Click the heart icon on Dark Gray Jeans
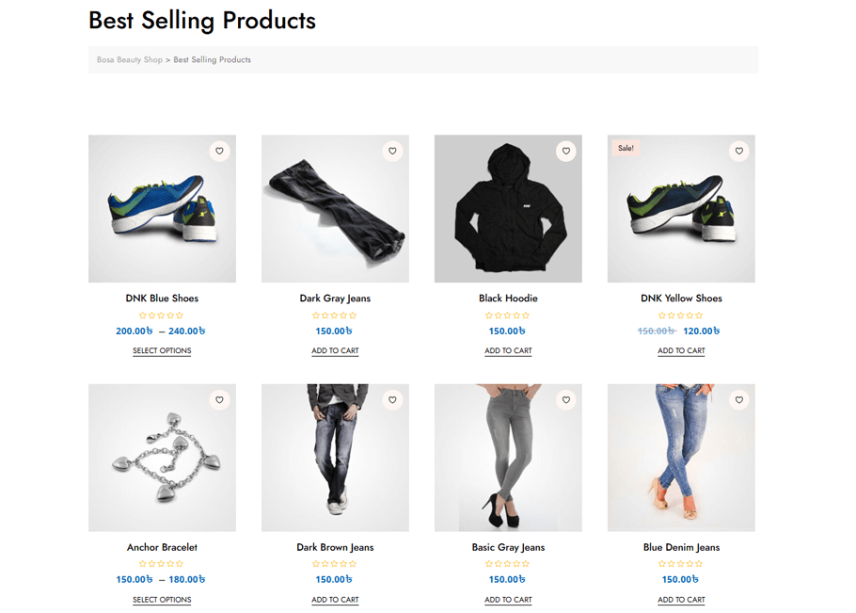The height and width of the screenshot is (613, 856). pos(392,151)
